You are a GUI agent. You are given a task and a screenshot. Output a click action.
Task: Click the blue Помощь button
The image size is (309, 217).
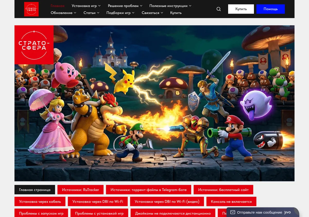[271, 9]
